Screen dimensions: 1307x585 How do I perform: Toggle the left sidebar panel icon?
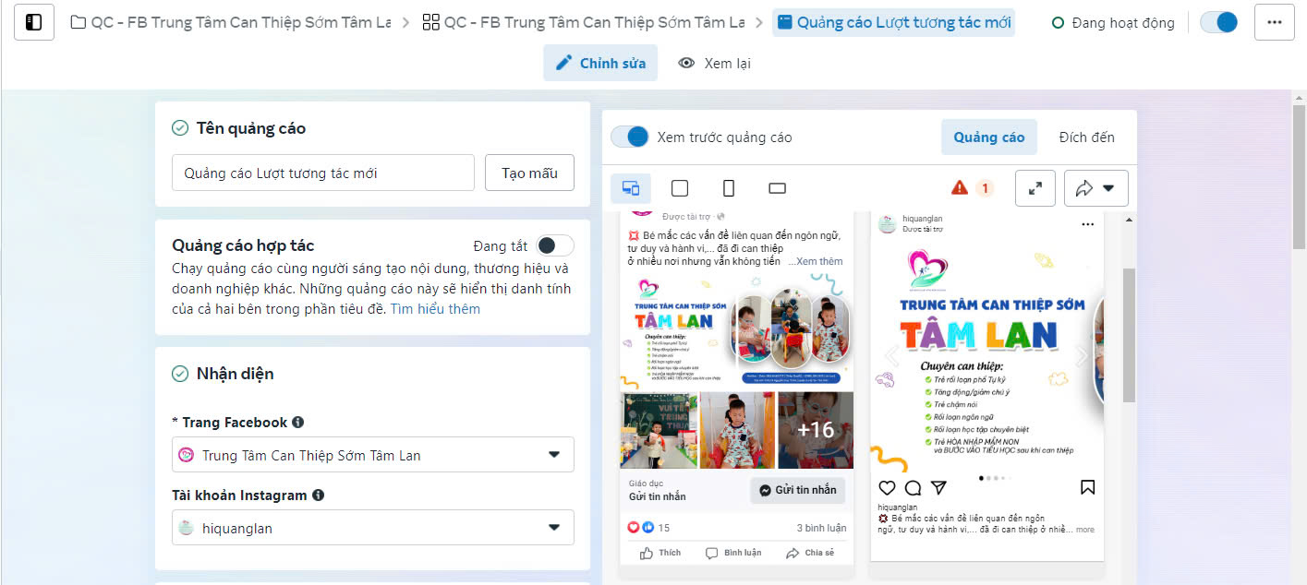[x=34, y=22]
